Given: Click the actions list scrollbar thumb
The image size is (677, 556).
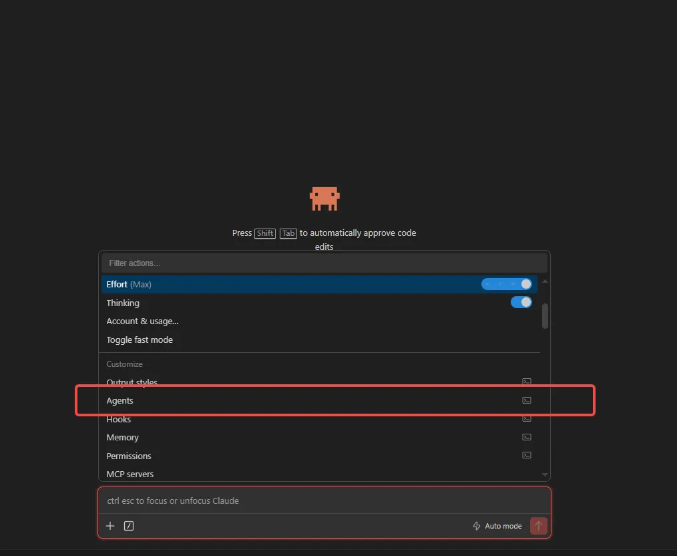Looking at the screenshot, I should pyautogui.click(x=545, y=316).
